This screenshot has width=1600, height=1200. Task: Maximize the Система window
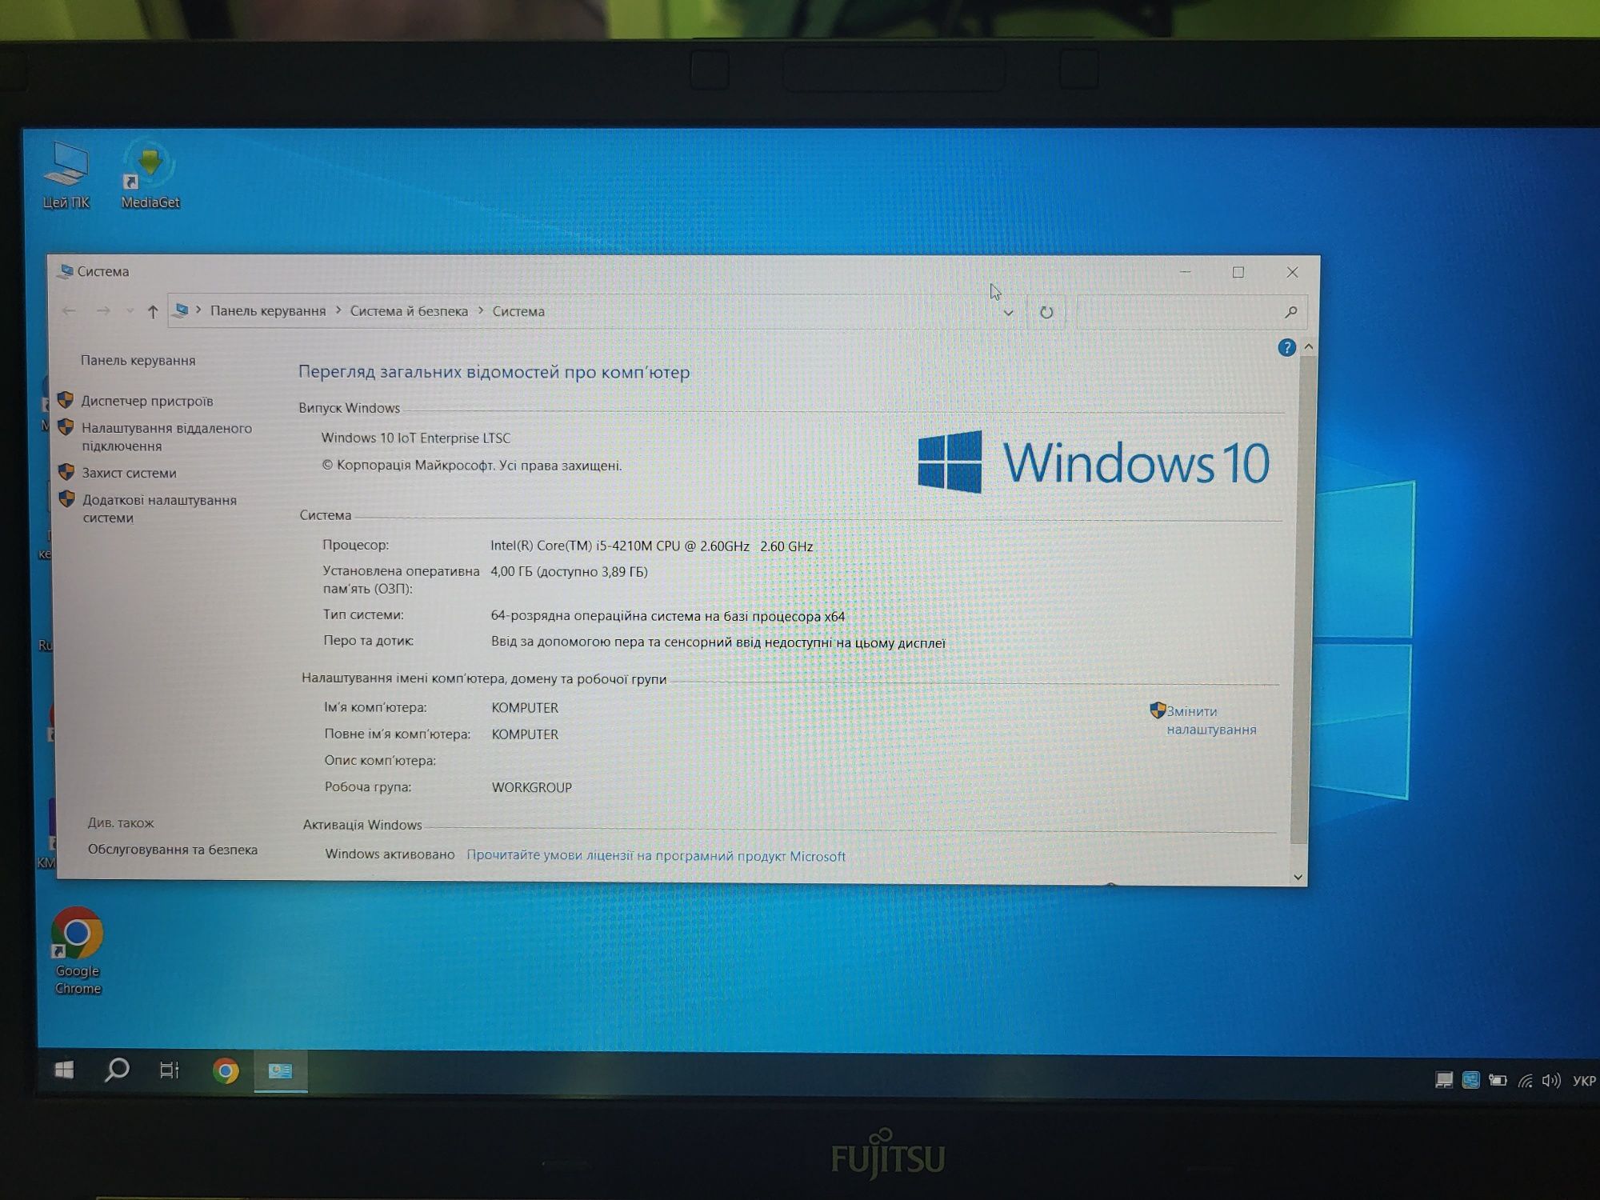1238,272
